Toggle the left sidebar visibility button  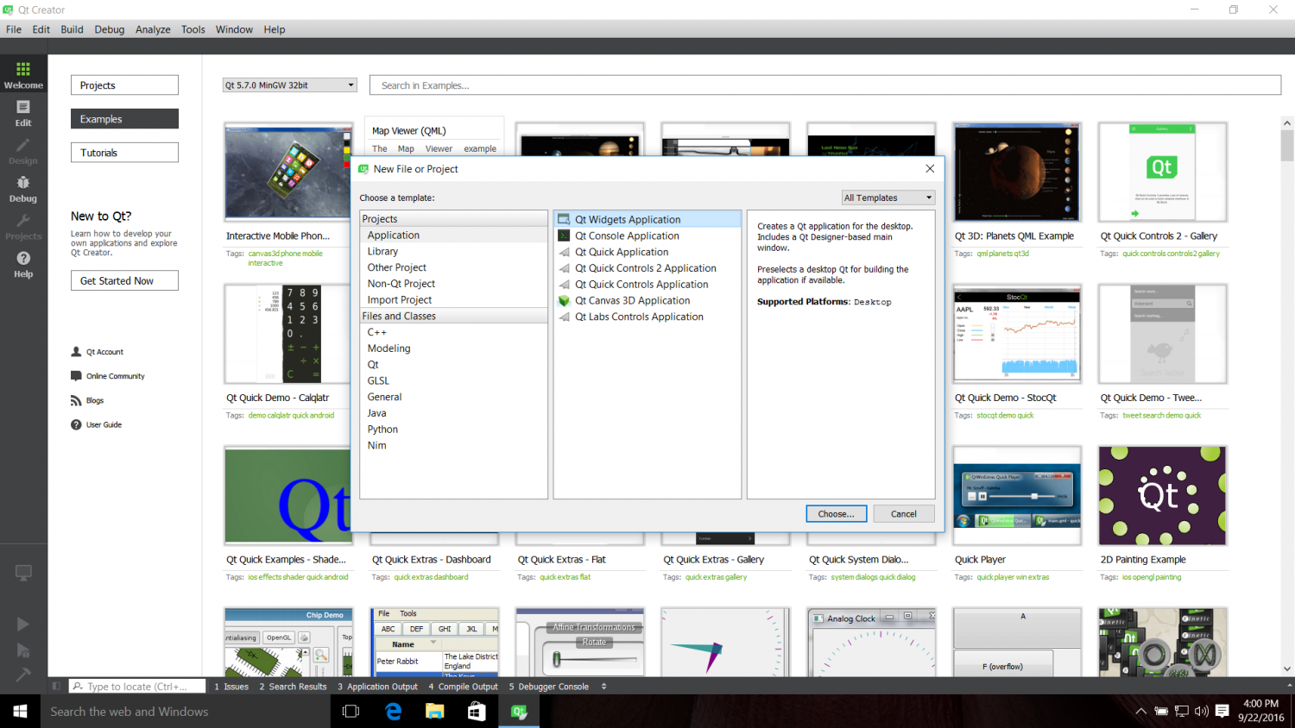point(56,687)
